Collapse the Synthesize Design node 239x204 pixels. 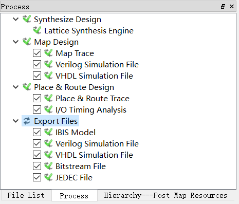pos(16,19)
